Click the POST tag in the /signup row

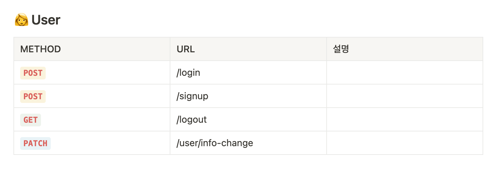(x=33, y=96)
